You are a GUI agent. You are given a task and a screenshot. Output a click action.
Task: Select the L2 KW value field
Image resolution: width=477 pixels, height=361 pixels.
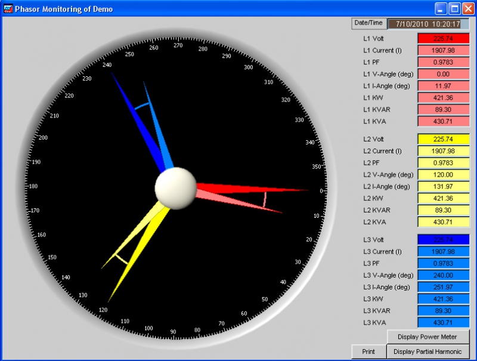(443, 199)
